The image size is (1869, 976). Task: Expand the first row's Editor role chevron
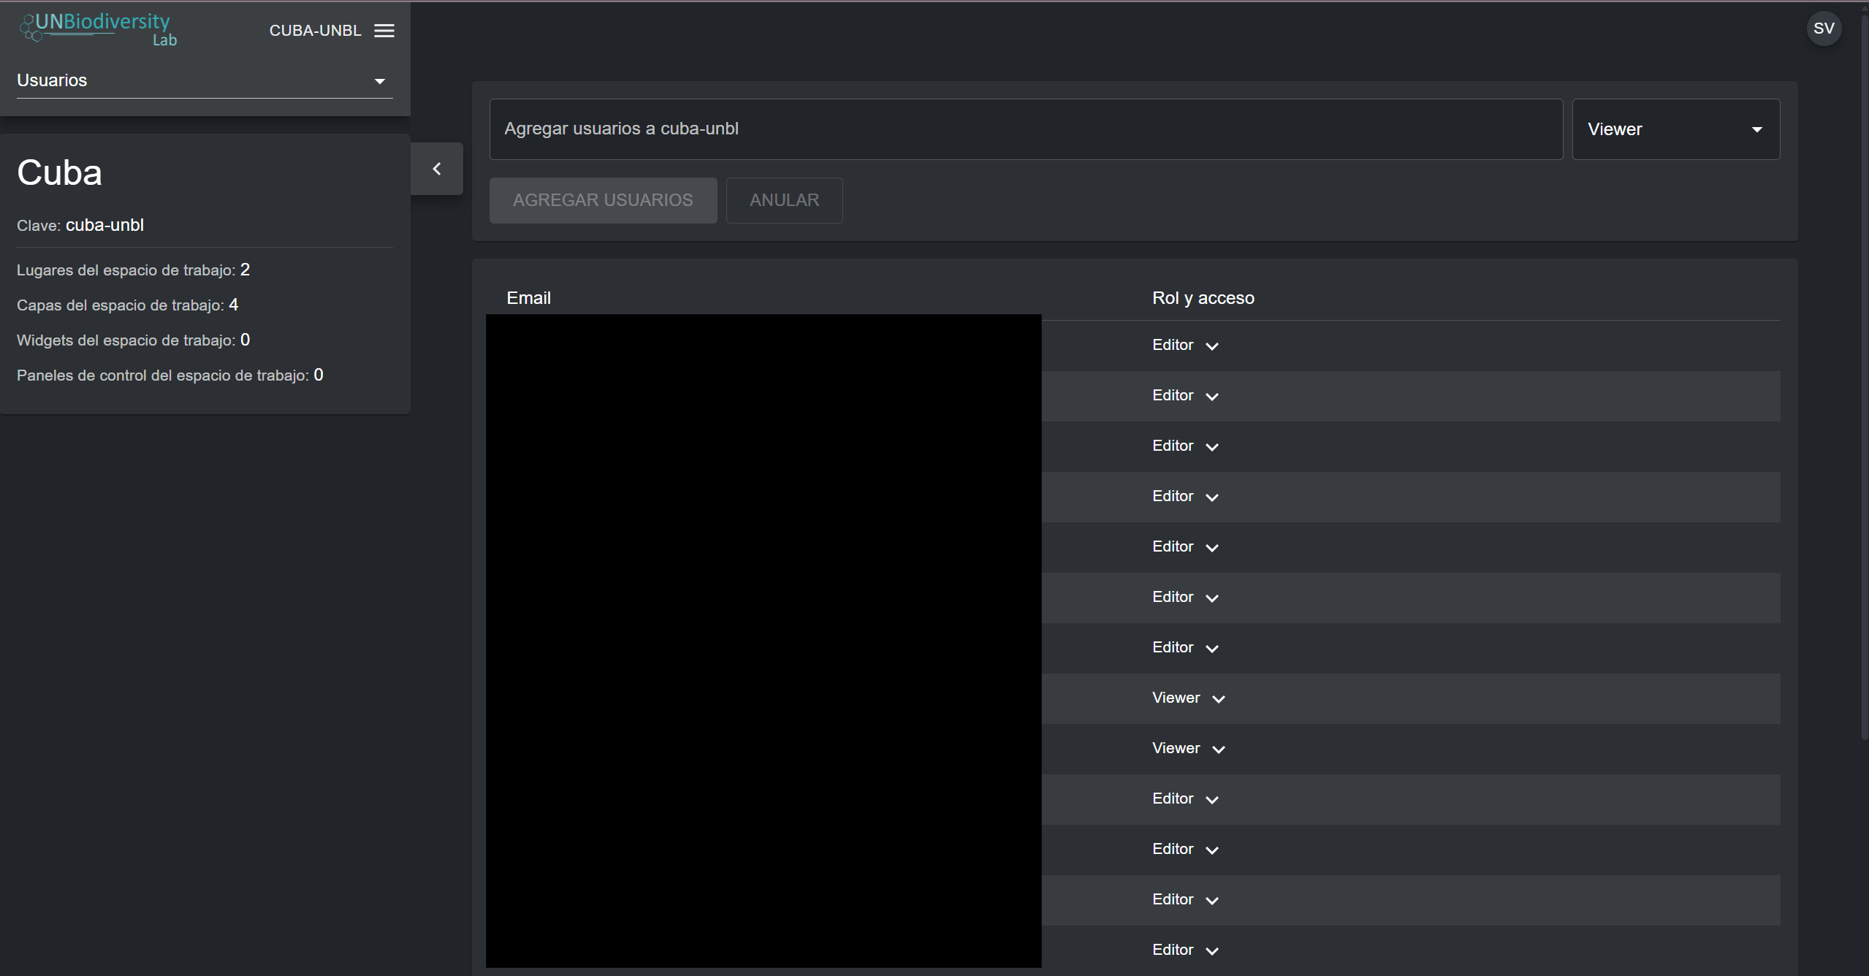pyautogui.click(x=1212, y=346)
